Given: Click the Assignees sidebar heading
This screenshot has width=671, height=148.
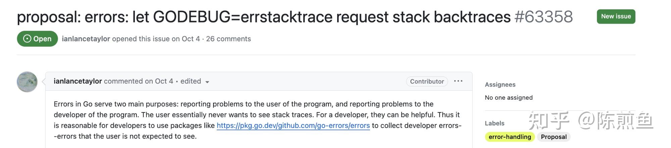Looking at the screenshot, I should coord(500,85).
